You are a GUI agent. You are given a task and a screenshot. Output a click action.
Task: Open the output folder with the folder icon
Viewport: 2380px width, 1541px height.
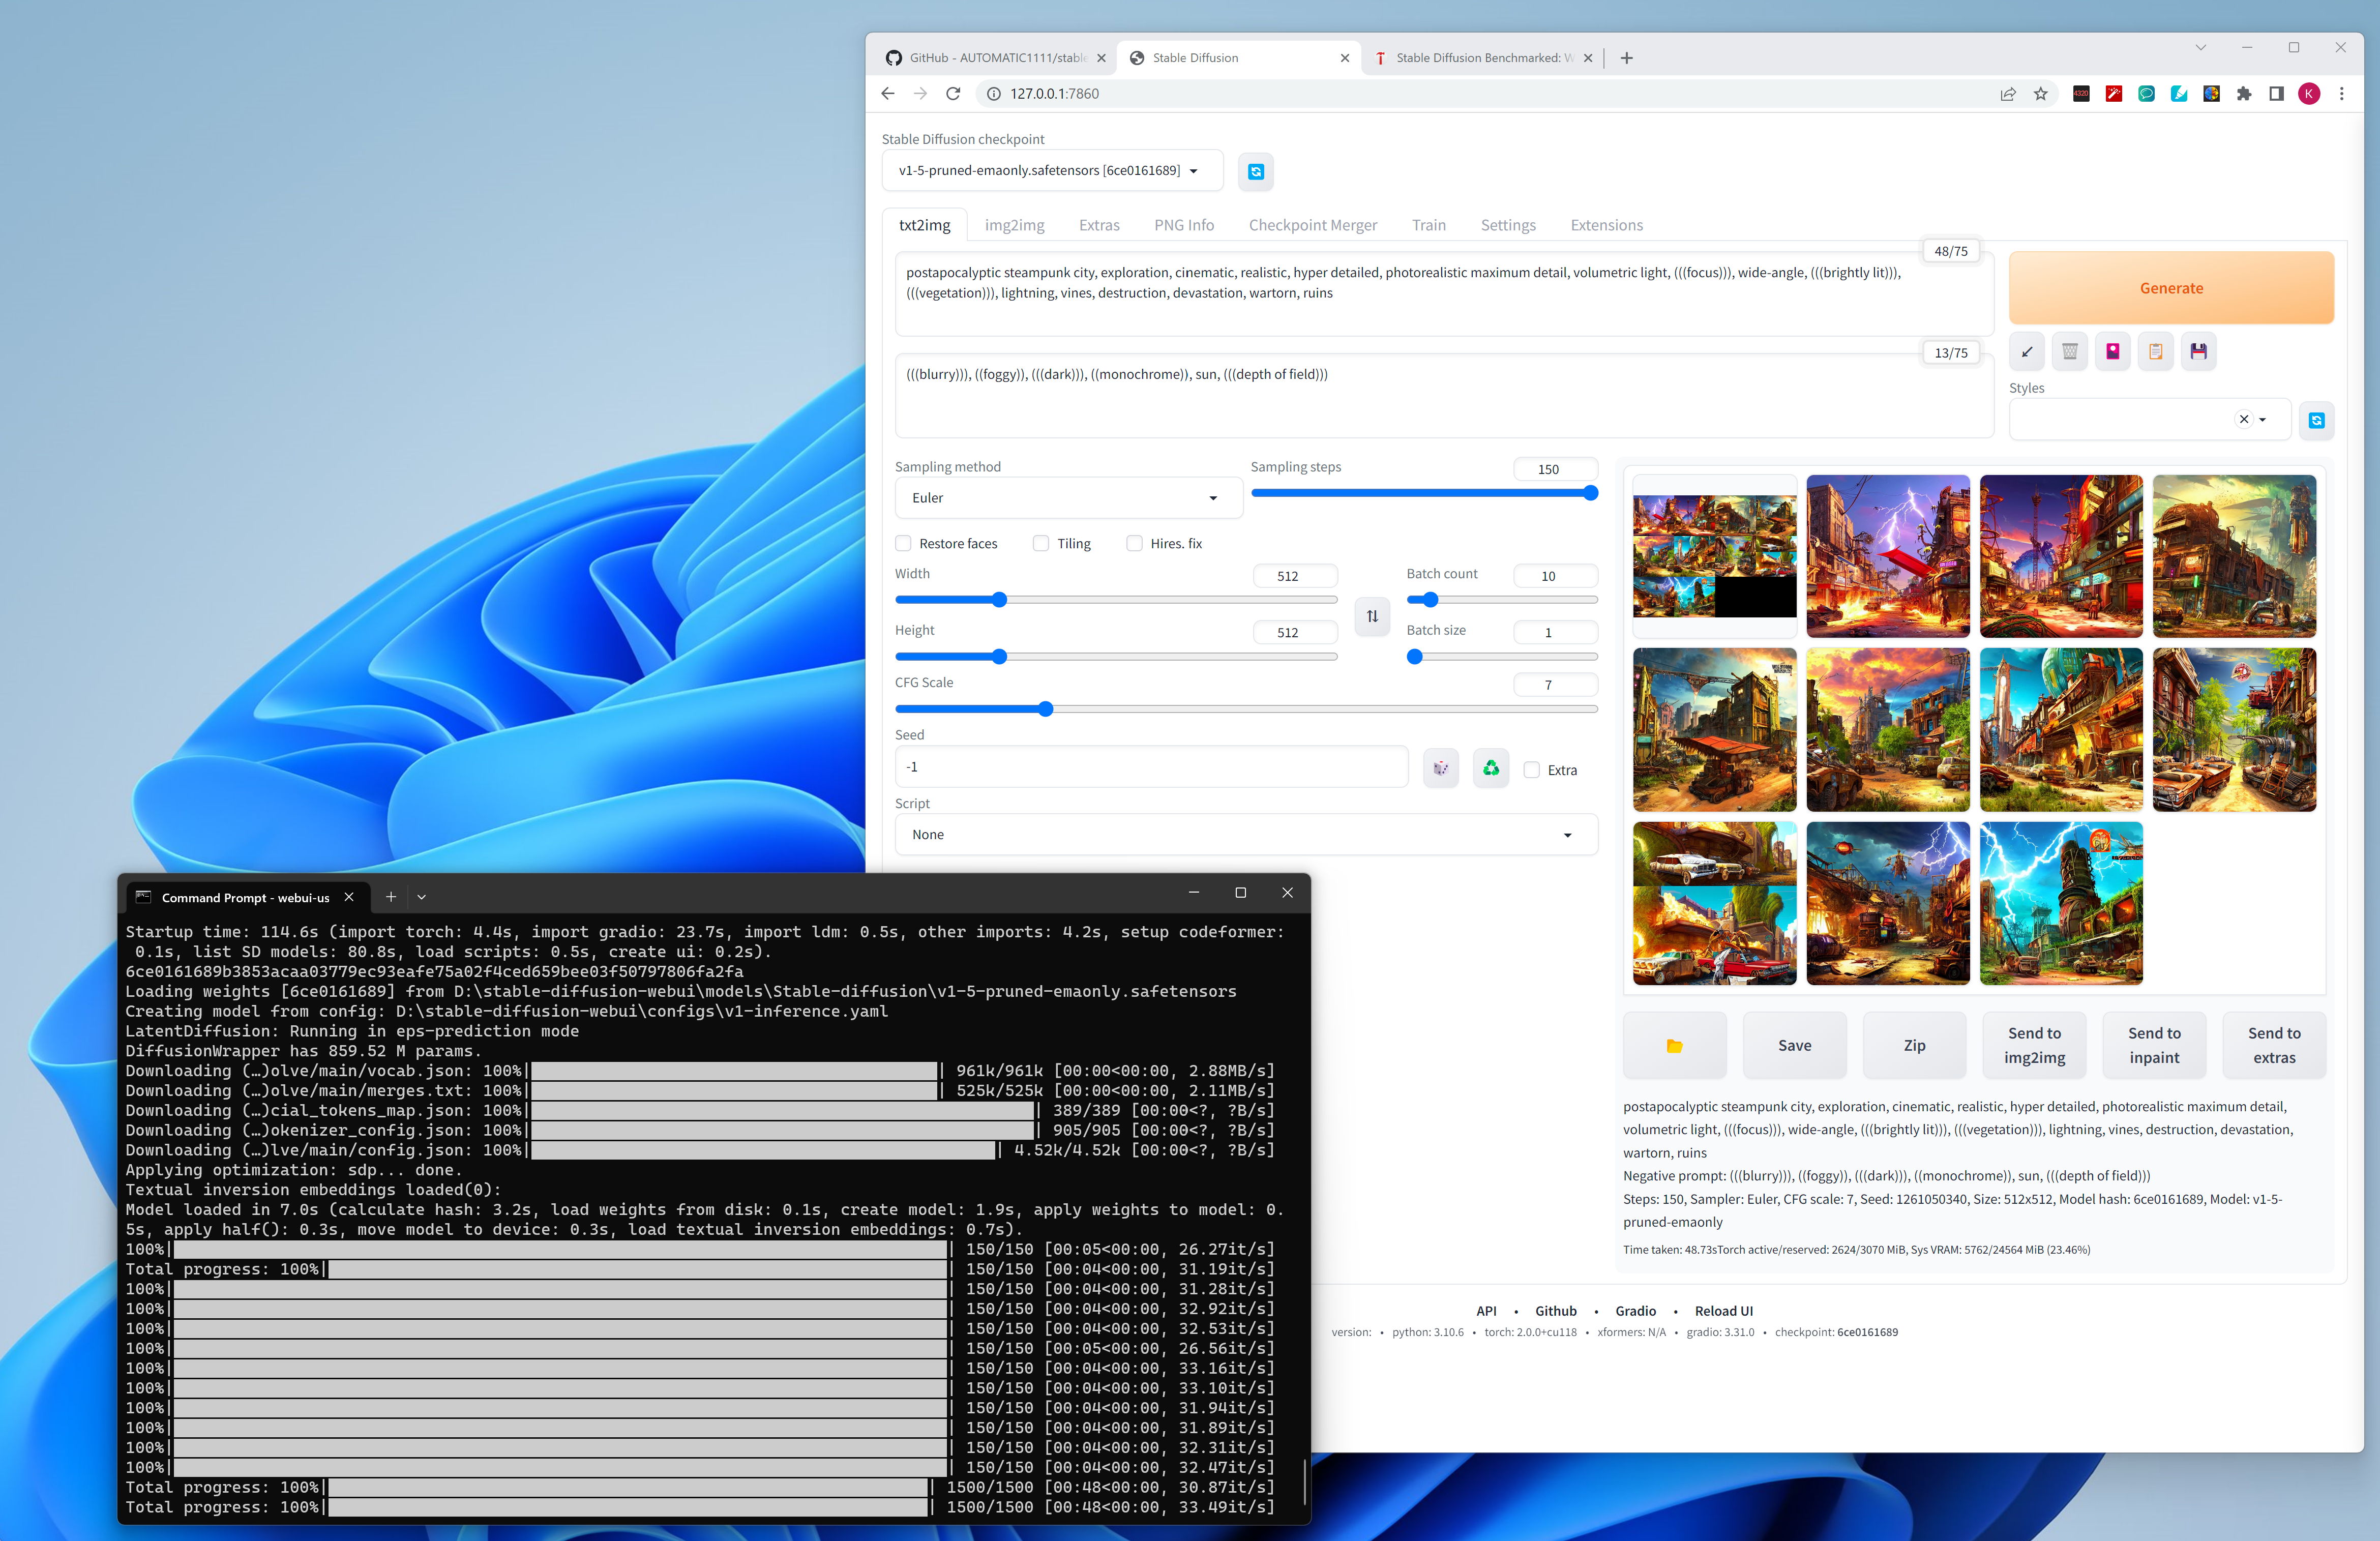(x=1674, y=1045)
